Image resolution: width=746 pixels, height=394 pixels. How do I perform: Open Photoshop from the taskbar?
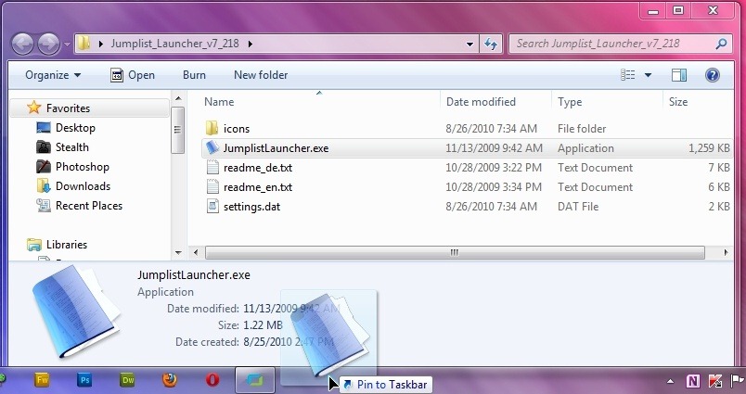pos(84,380)
